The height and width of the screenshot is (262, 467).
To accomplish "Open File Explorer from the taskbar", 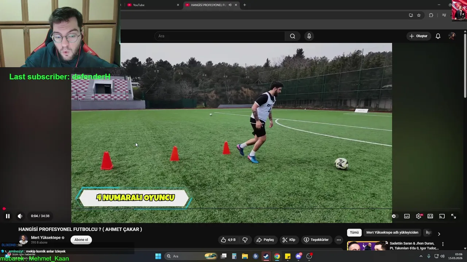I will (245, 256).
